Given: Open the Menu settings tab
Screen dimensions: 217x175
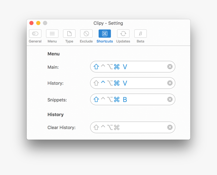Looking at the screenshot, I should [x=52, y=36].
